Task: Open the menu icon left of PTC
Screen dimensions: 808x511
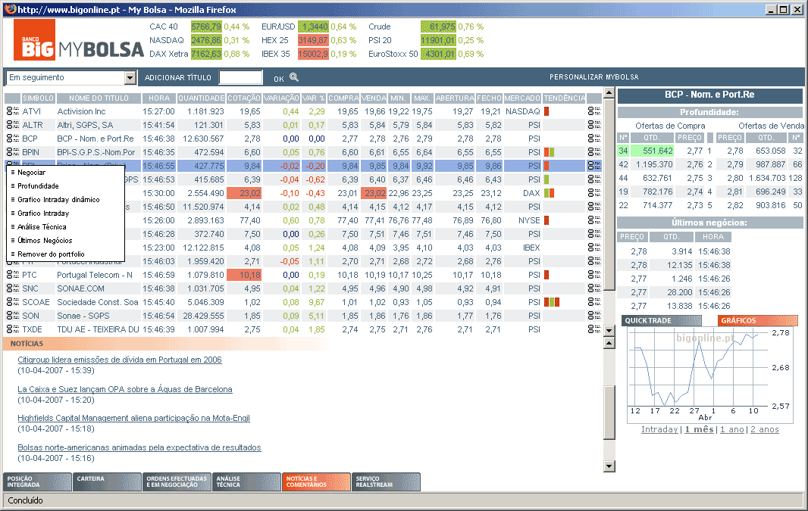Action: (12, 275)
